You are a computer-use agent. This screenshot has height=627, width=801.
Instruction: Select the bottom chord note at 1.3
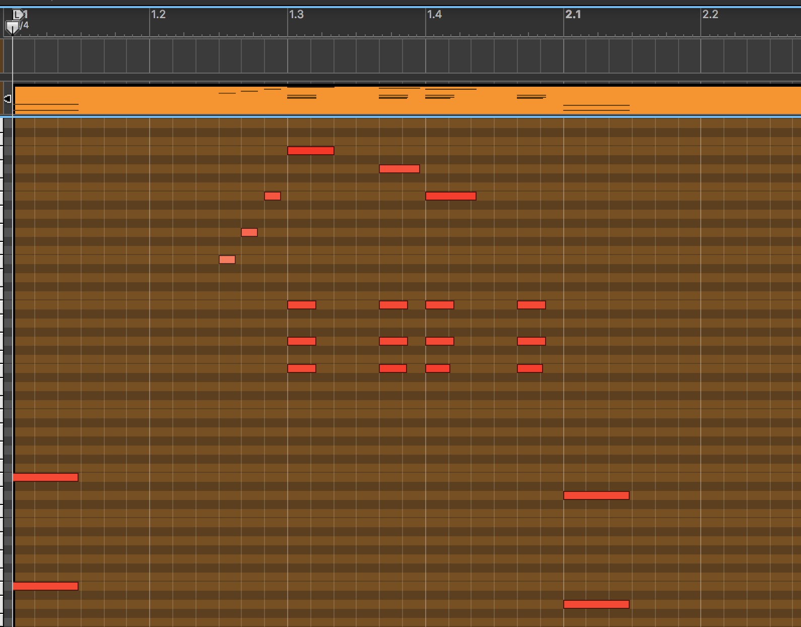302,368
